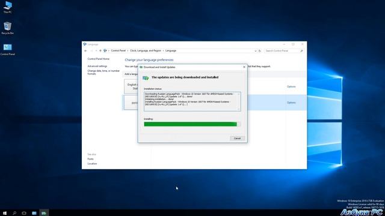The image size is (385, 216).
Task: Open the Windows Start menu
Action: point(5,213)
